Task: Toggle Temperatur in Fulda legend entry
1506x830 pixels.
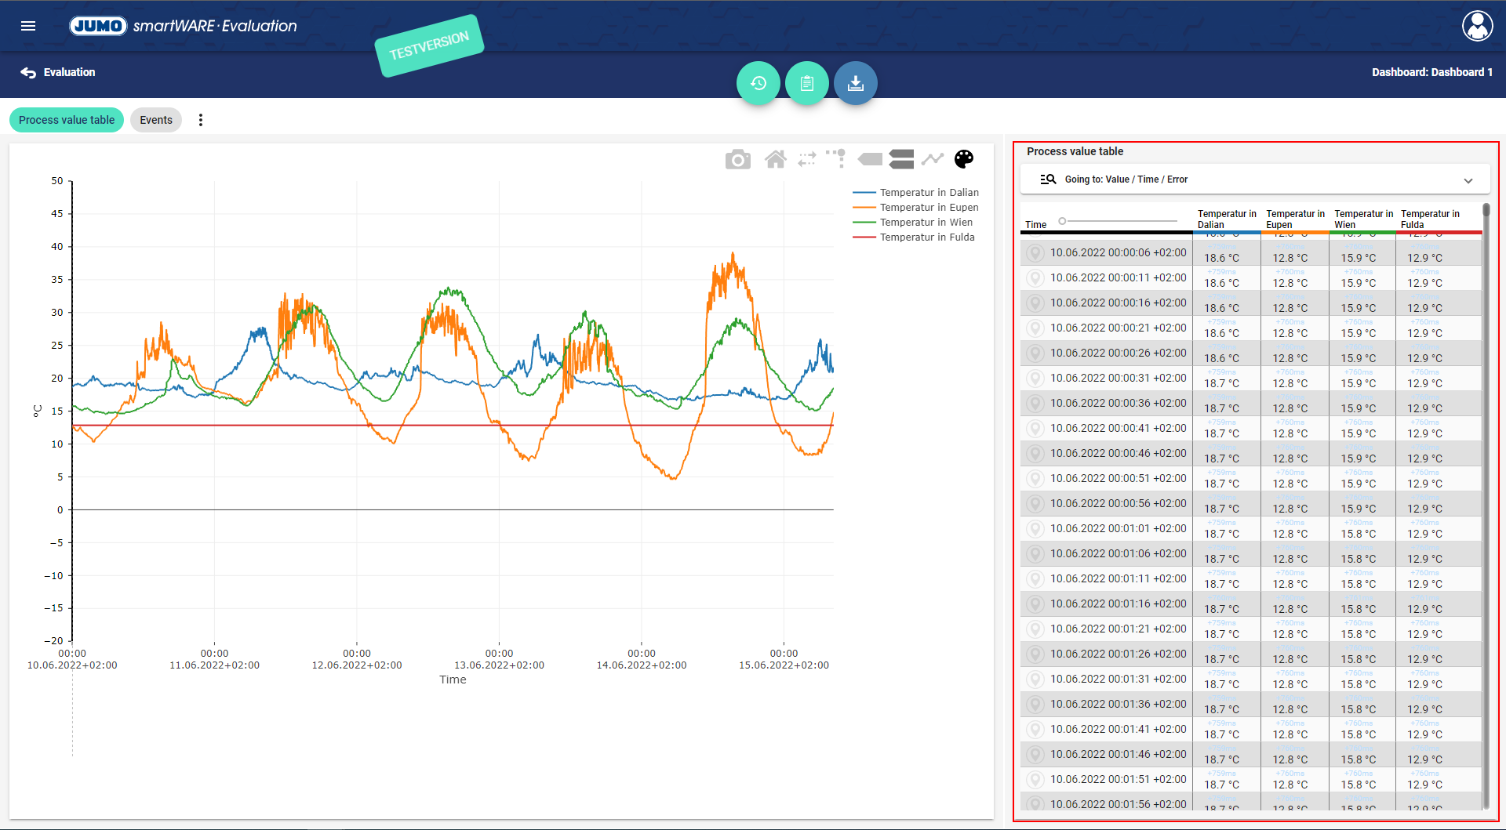Action: click(x=926, y=237)
